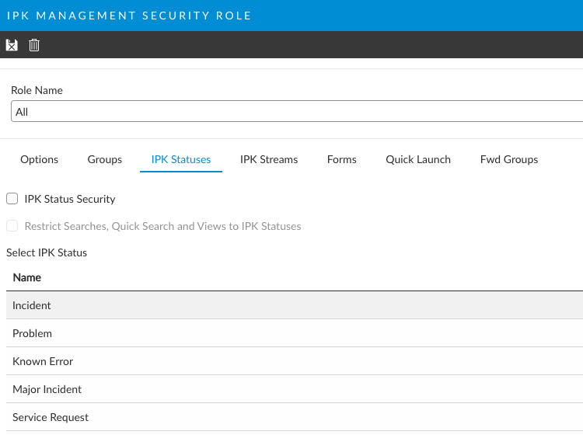
Task: Pick the Known Error status row
Action: point(43,361)
